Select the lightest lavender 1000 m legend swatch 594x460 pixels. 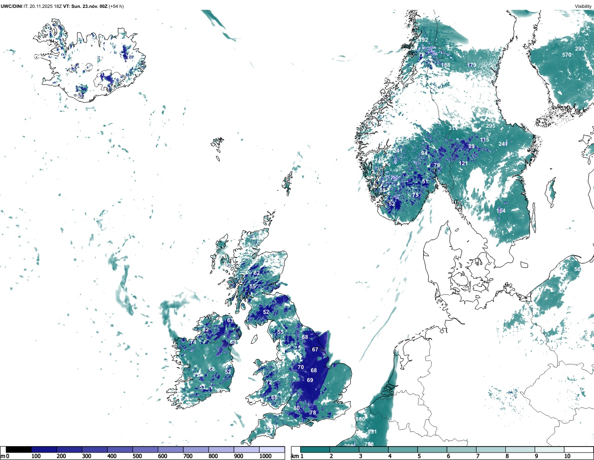coord(271,449)
